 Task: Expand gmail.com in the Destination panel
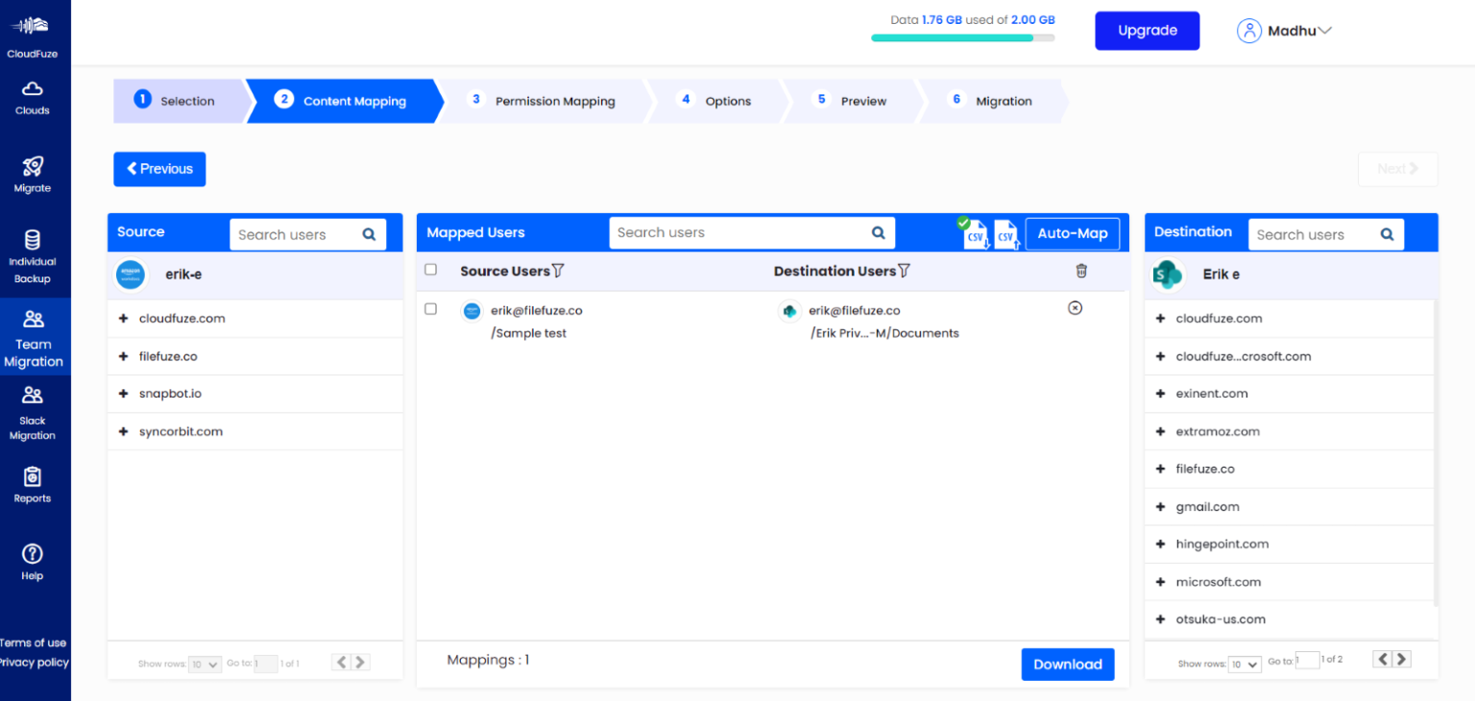[1158, 506]
